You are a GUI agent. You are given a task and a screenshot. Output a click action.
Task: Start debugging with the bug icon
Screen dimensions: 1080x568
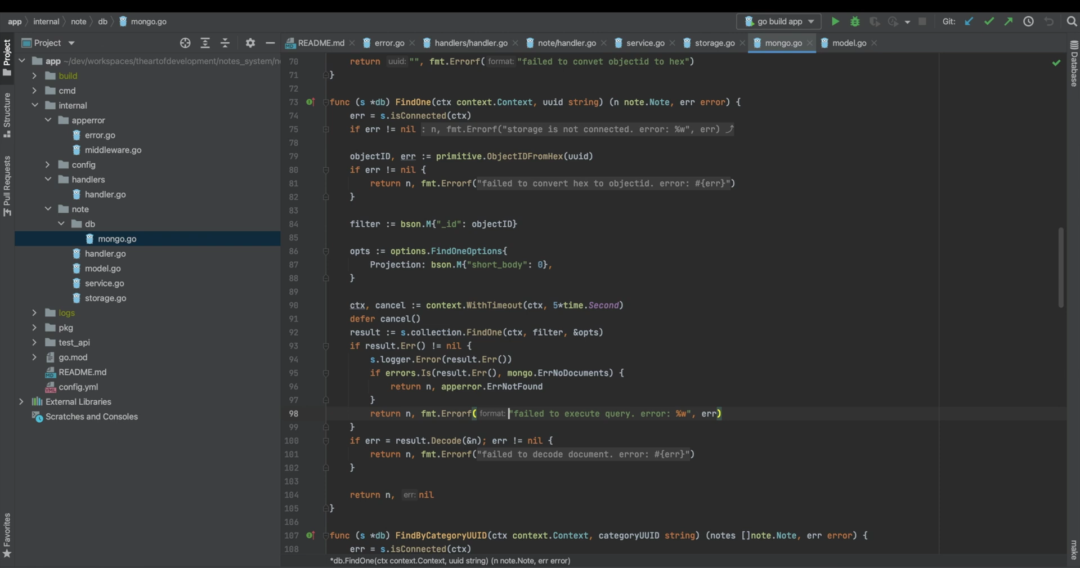click(x=855, y=21)
